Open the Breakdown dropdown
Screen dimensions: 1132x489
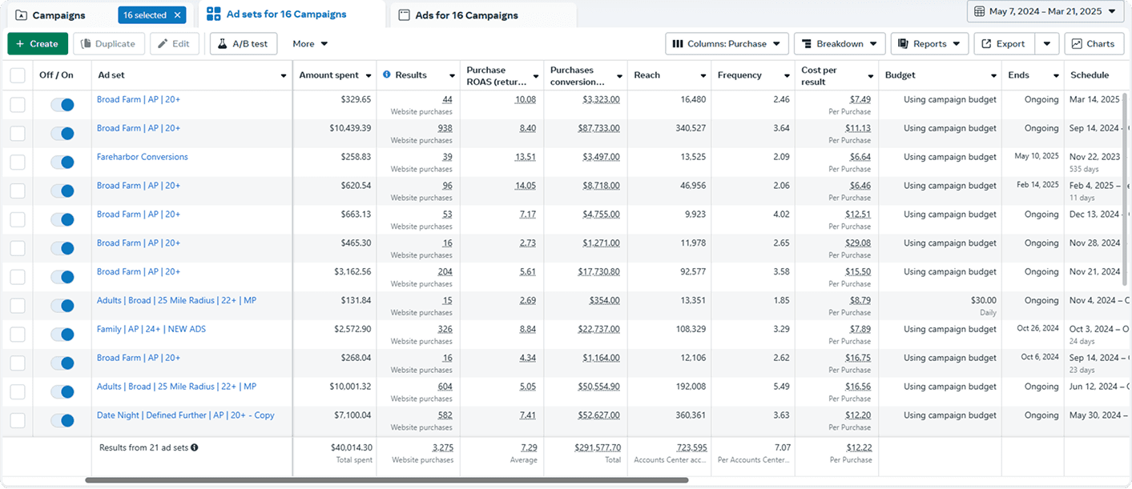(x=839, y=44)
